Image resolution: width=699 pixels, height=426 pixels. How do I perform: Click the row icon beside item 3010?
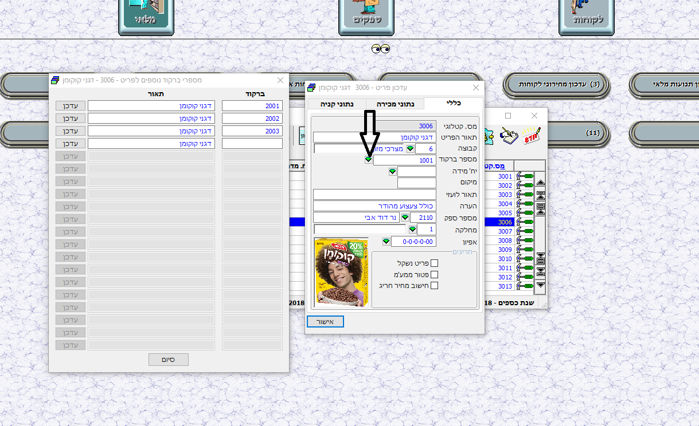tap(524, 259)
